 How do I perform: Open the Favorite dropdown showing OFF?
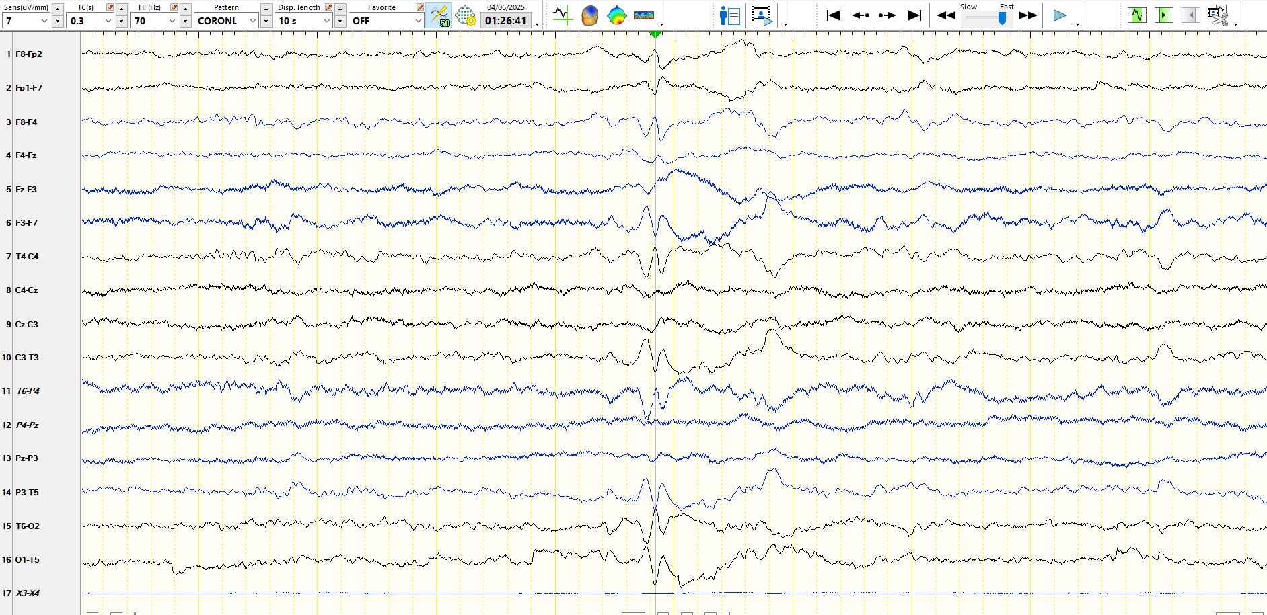coord(386,21)
